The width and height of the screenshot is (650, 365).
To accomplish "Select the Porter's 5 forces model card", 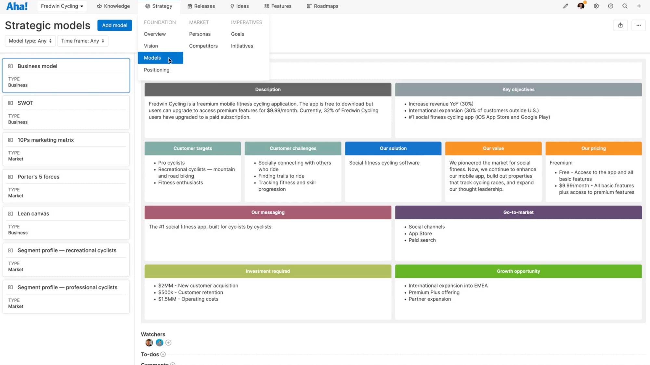I will (66, 186).
